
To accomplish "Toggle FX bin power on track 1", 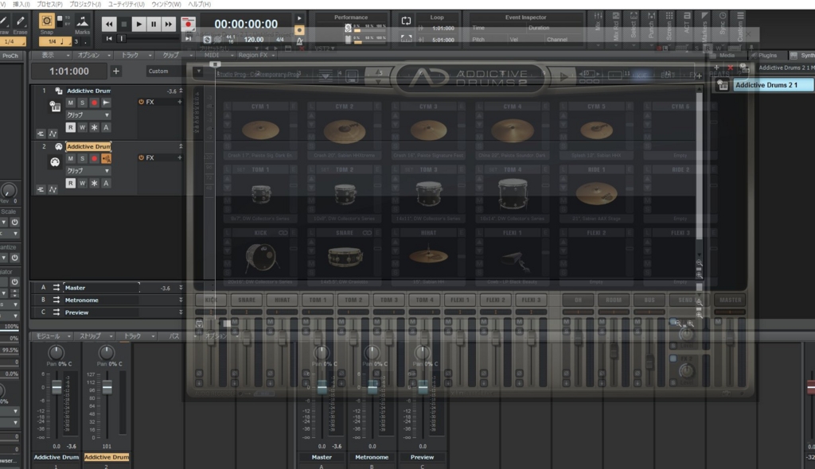I will pos(141,102).
